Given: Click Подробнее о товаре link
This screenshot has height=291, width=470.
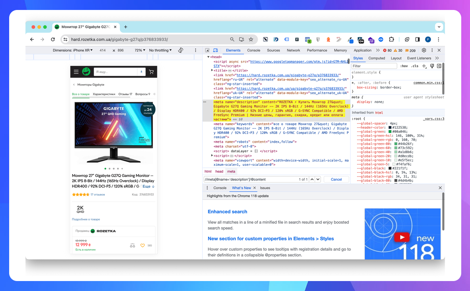Looking at the screenshot, I should click(86, 219).
